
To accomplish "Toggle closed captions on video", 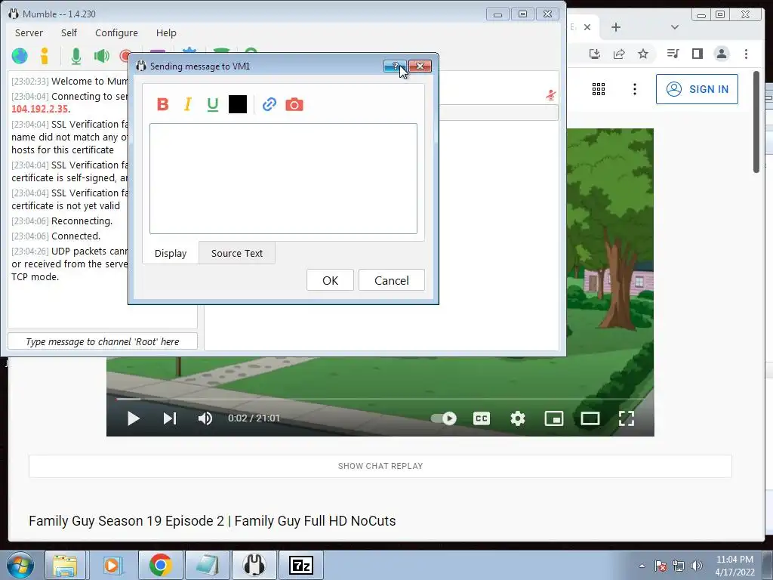I will point(481,418).
